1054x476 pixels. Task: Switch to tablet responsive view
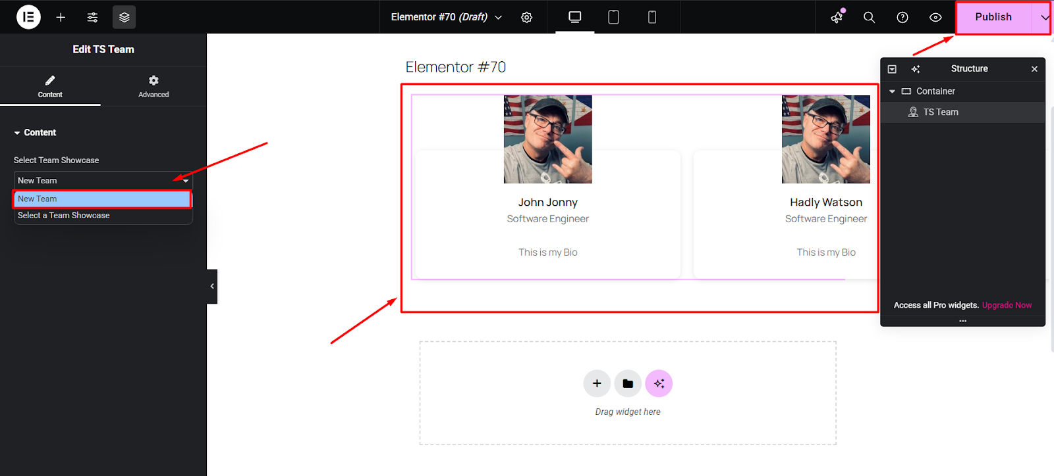[613, 17]
